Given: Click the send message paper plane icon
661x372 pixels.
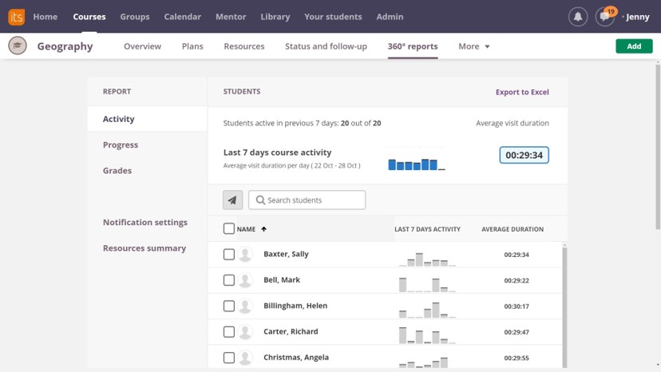Looking at the screenshot, I should (232, 200).
